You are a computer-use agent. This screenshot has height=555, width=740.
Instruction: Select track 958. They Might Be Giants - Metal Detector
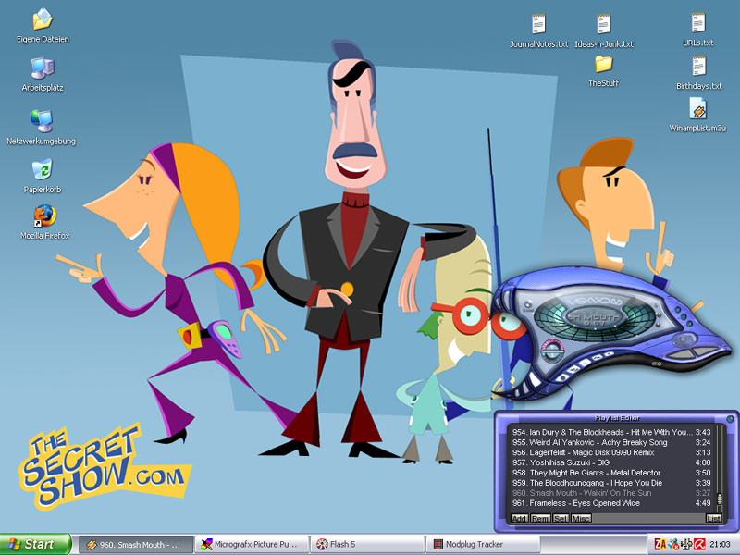611,473
